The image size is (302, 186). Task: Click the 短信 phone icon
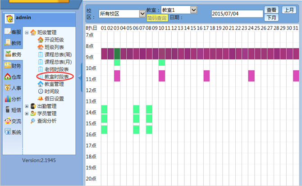point(8,109)
